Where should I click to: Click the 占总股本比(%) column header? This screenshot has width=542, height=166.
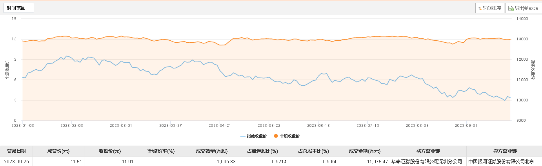pyautogui.click(x=313, y=151)
